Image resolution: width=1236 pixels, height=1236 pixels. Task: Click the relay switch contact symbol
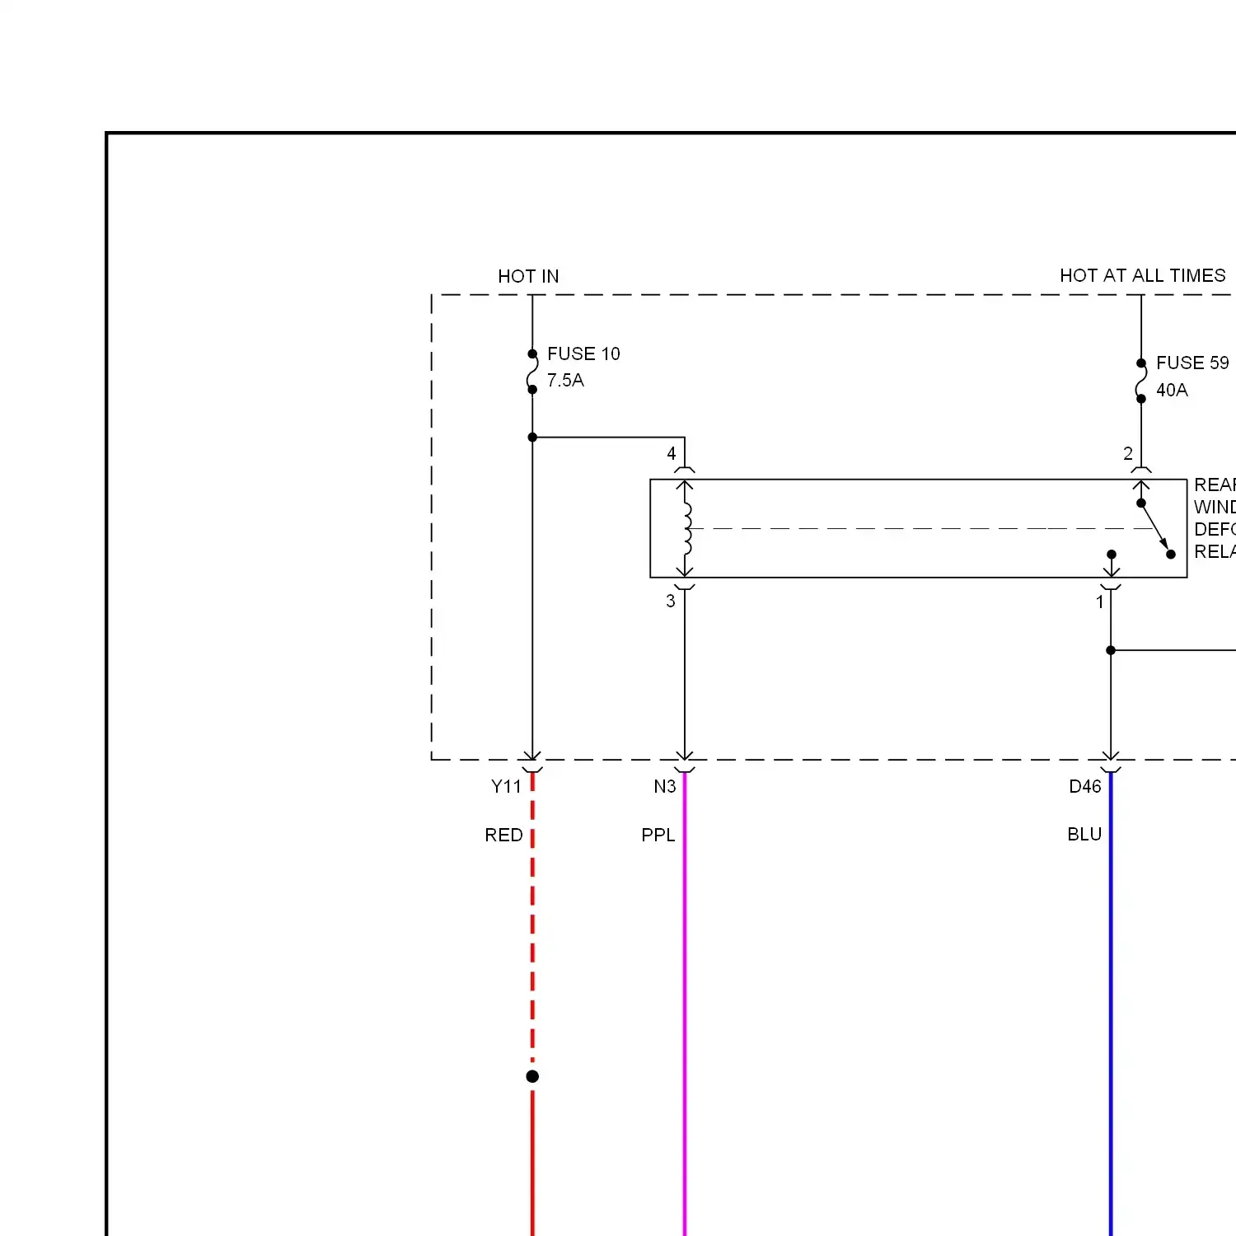tap(1155, 528)
